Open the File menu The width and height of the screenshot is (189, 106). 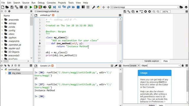pyautogui.click(x=3, y=3)
